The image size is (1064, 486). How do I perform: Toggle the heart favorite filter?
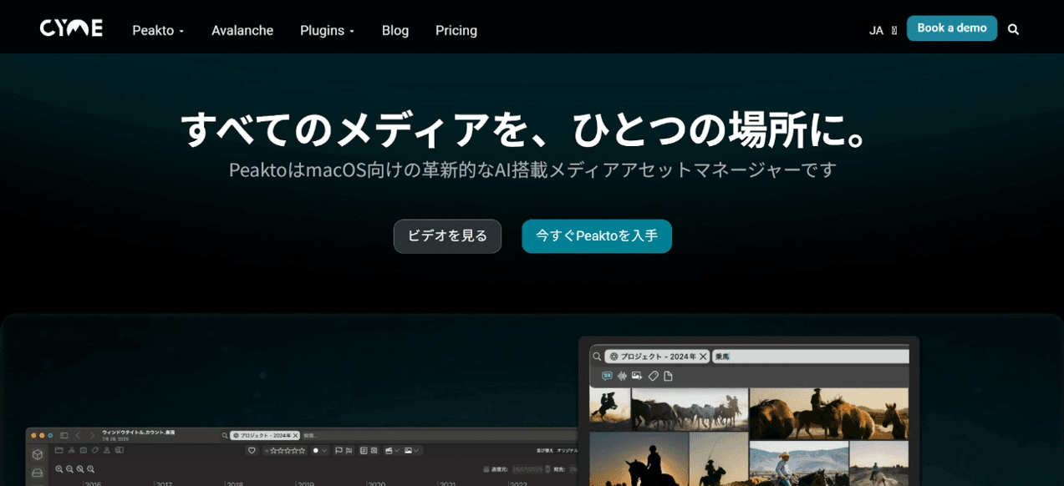pos(252,450)
